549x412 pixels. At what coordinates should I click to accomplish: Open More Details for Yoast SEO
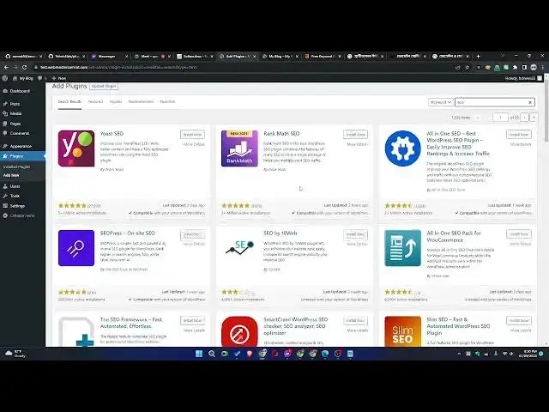point(194,144)
